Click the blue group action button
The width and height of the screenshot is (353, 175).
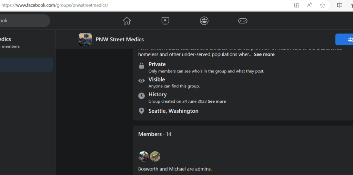click(x=344, y=40)
